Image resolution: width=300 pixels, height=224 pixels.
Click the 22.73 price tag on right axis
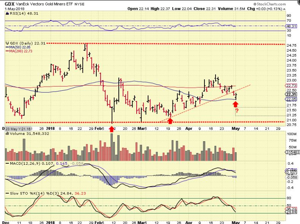coord(291,85)
